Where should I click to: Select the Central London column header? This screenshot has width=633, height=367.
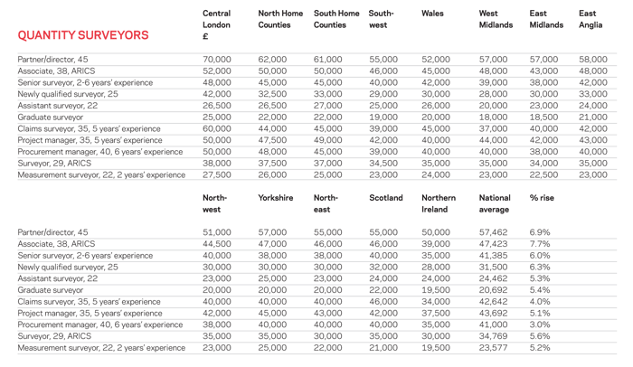pos(217,24)
